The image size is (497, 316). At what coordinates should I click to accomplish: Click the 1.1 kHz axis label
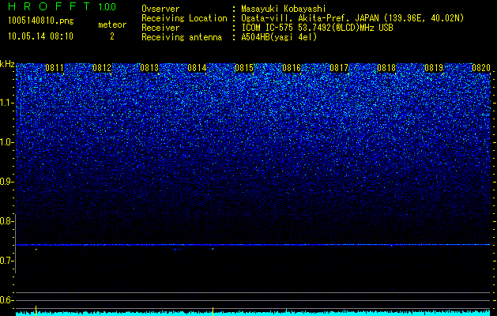tap(7, 103)
